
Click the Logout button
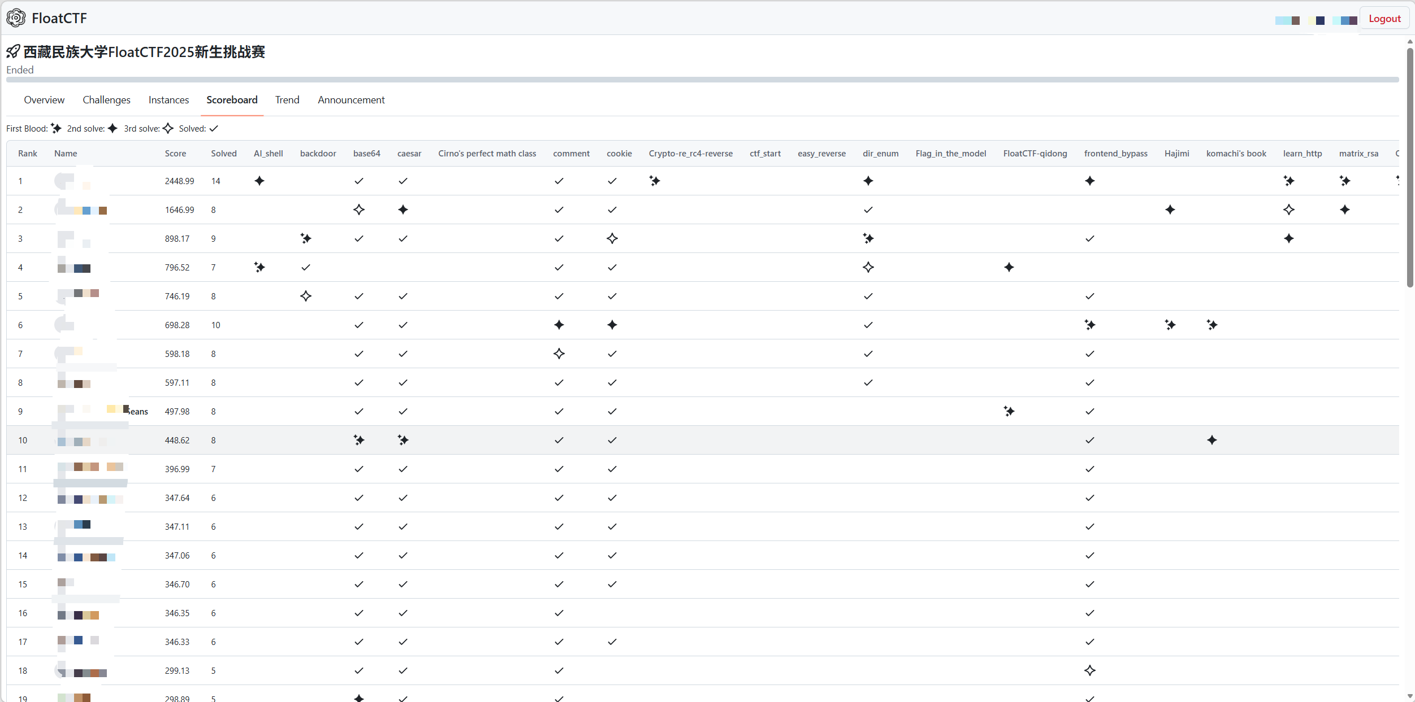pos(1384,19)
